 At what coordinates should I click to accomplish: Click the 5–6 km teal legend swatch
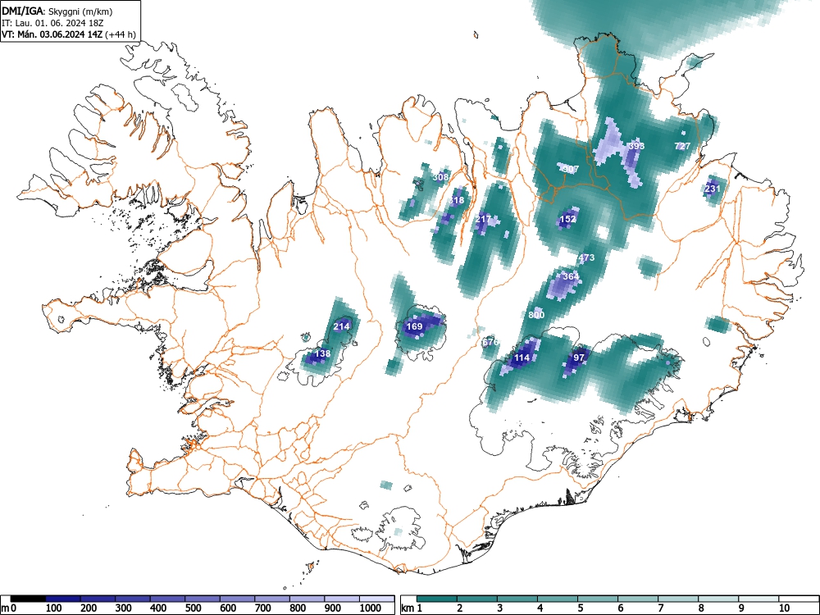point(598,599)
